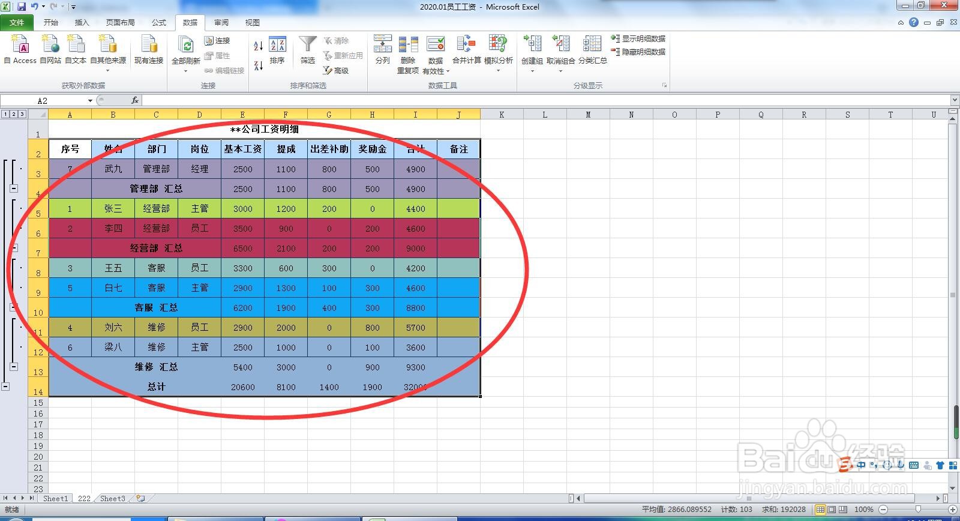Sort descending Z to A
Viewport: 960px width, 521px height.
[258, 65]
